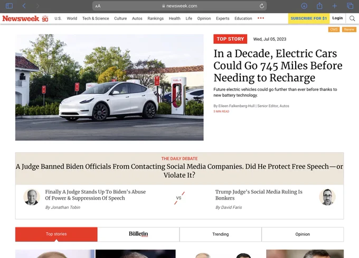The height and width of the screenshot is (258, 359).
Task: Open the Opinion nav item
Action: tap(204, 19)
